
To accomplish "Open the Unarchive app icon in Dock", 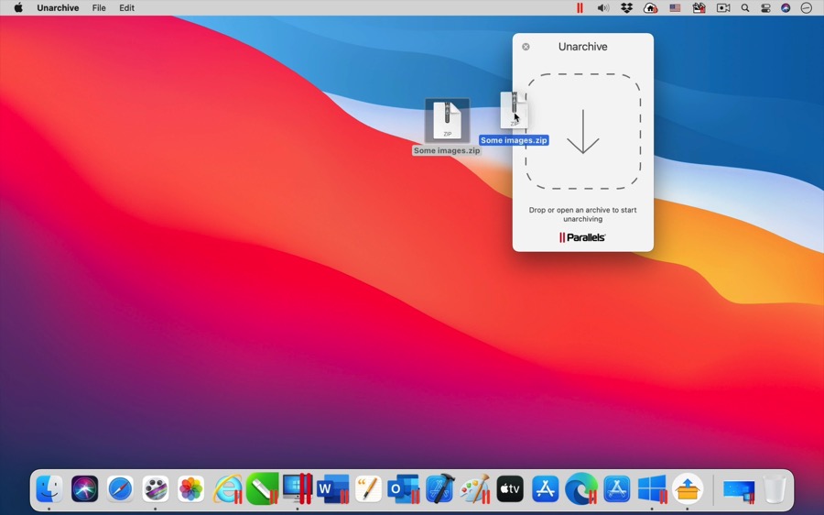I will (688, 488).
